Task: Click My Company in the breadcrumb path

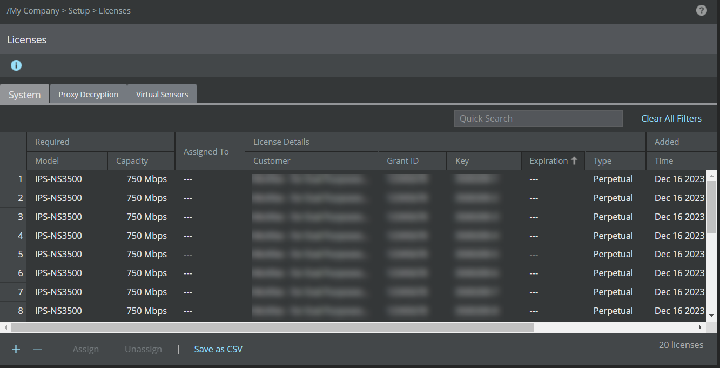Action: pos(35,10)
